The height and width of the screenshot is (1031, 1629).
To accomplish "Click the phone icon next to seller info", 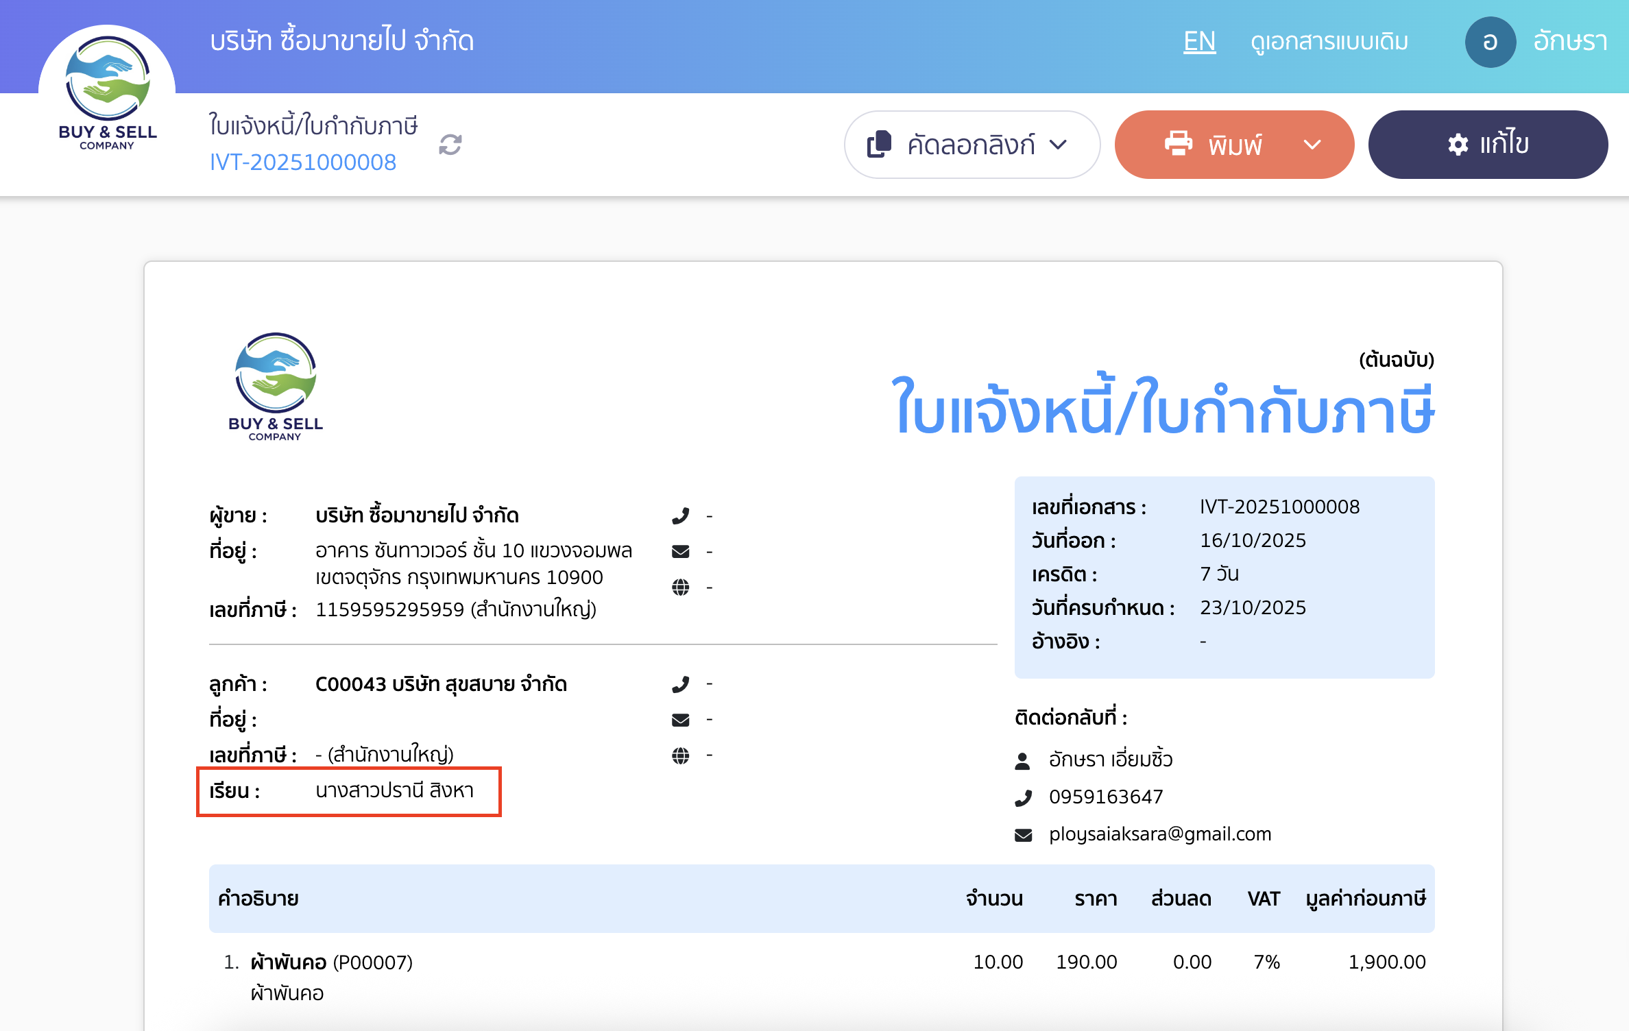I will (680, 515).
